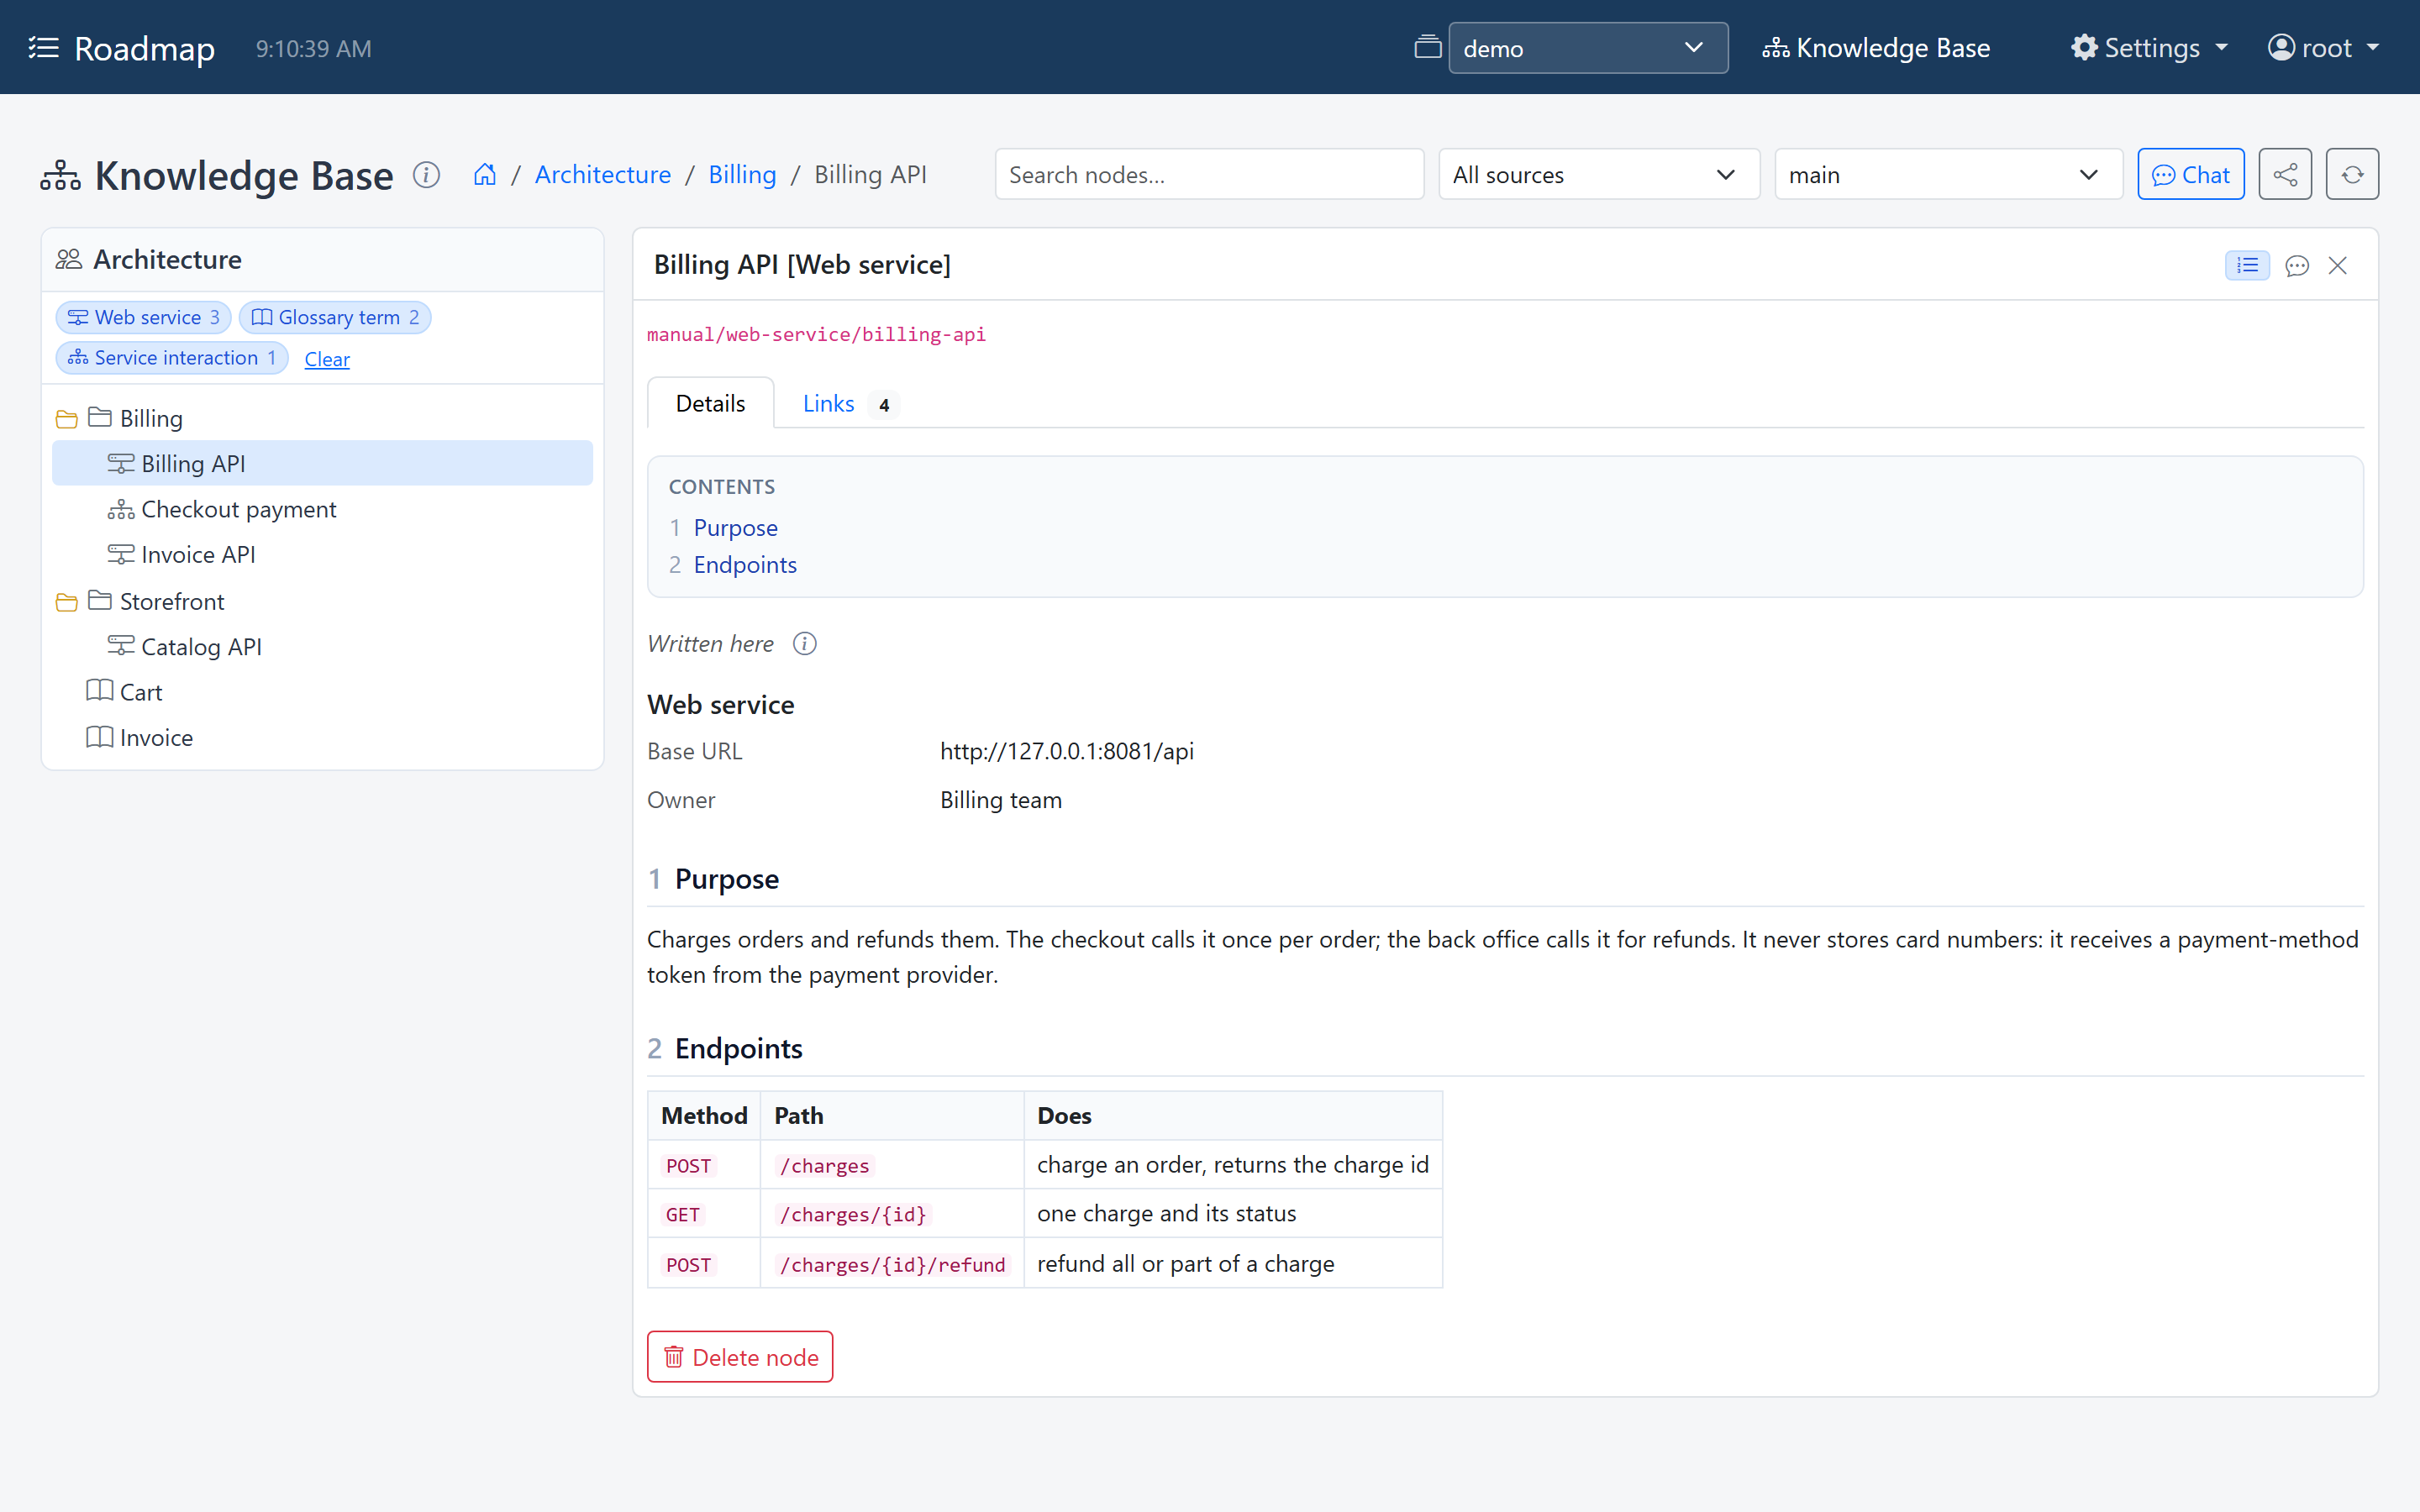Toggle the Service interaction filter chip
Screen dimensions: 2420x1512
(172, 358)
